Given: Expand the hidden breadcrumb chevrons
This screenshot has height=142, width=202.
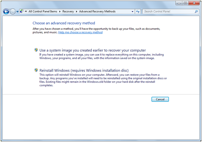Looking at the screenshot, I should tap(26, 12).
